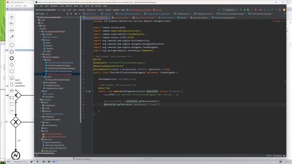Click the Build hammer icon in IntelliJ toolbar
This screenshot has width=292, height=164.
pos(219,10)
